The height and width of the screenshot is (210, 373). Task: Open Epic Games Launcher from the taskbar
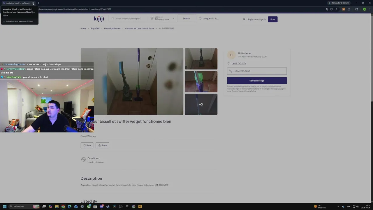point(127,206)
